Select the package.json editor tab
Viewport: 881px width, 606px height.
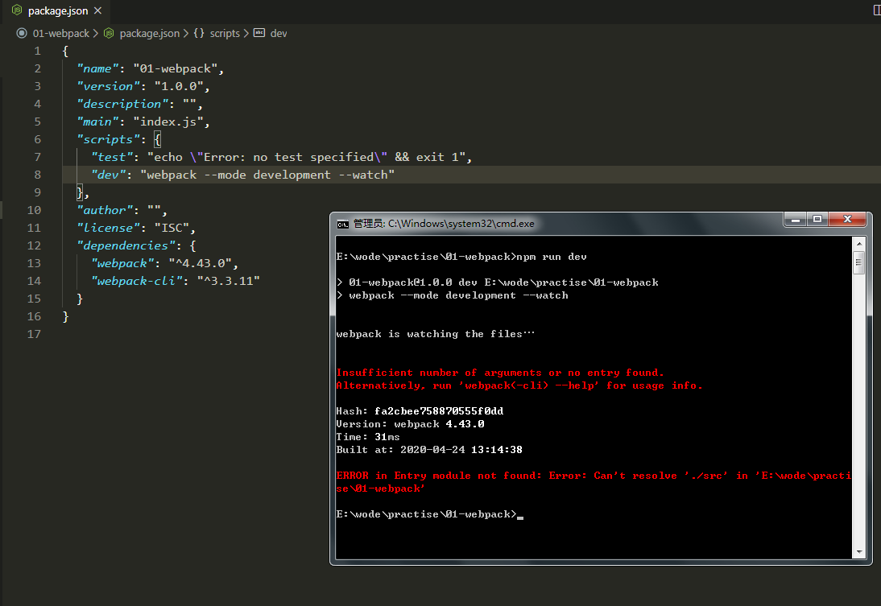tap(56, 10)
